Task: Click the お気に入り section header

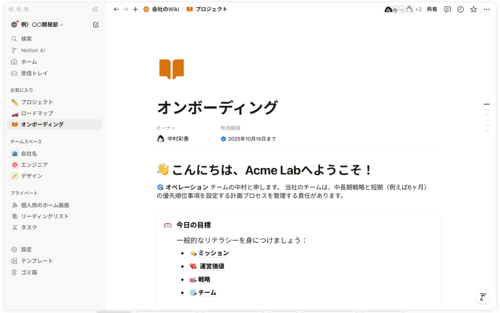Action: (x=22, y=90)
